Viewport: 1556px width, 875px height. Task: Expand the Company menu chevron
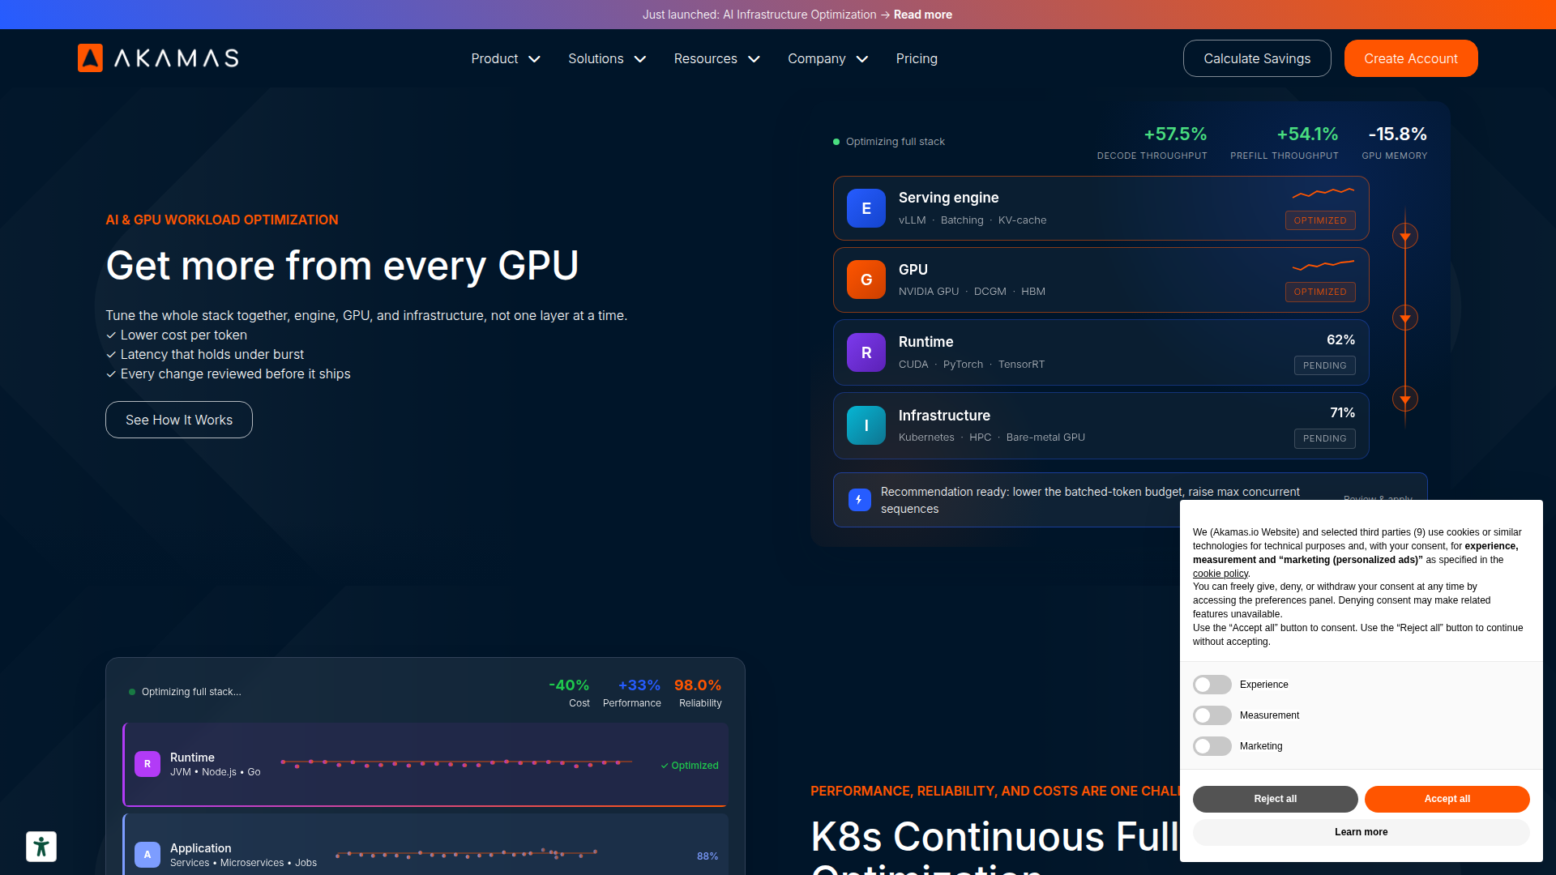click(862, 59)
